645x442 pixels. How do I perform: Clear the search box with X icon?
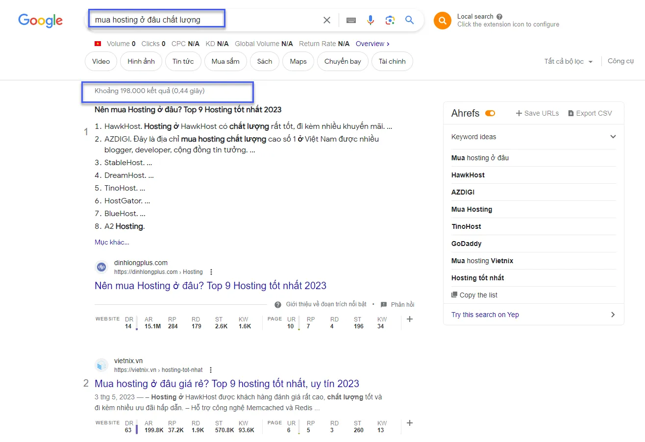327,20
